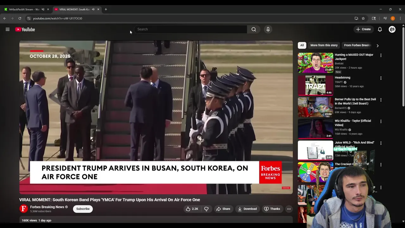
Task: Open options menu for Wiz Khalifa video
Action: (381, 121)
